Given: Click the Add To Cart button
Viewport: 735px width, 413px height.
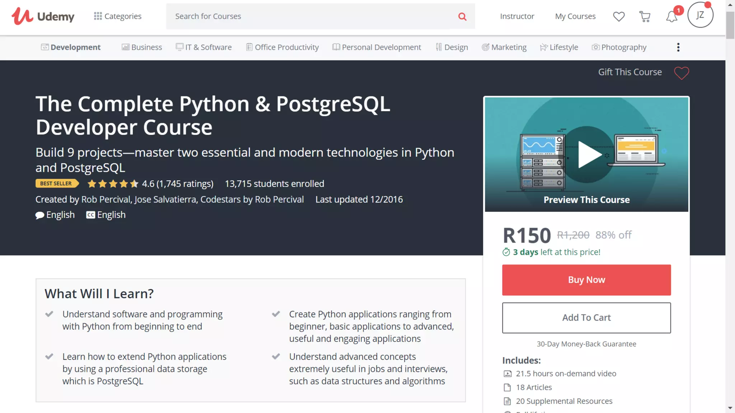Looking at the screenshot, I should pyautogui.click(x=586, y=318).
